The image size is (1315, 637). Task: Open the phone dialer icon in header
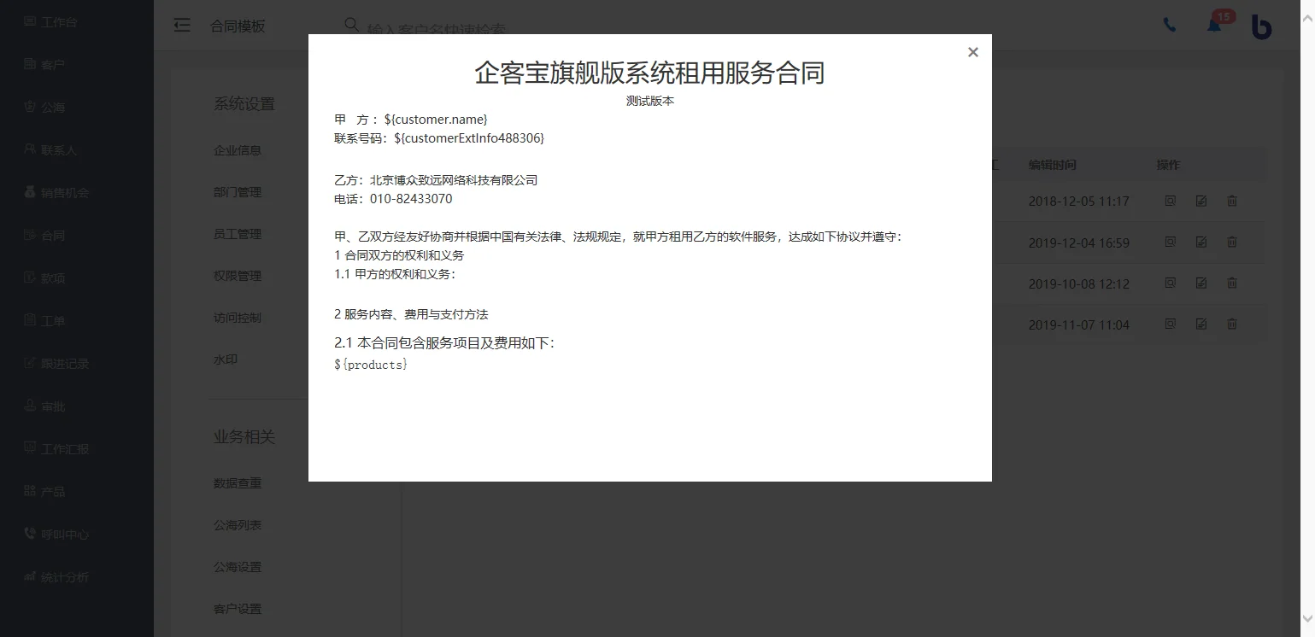click(1170, 25)
